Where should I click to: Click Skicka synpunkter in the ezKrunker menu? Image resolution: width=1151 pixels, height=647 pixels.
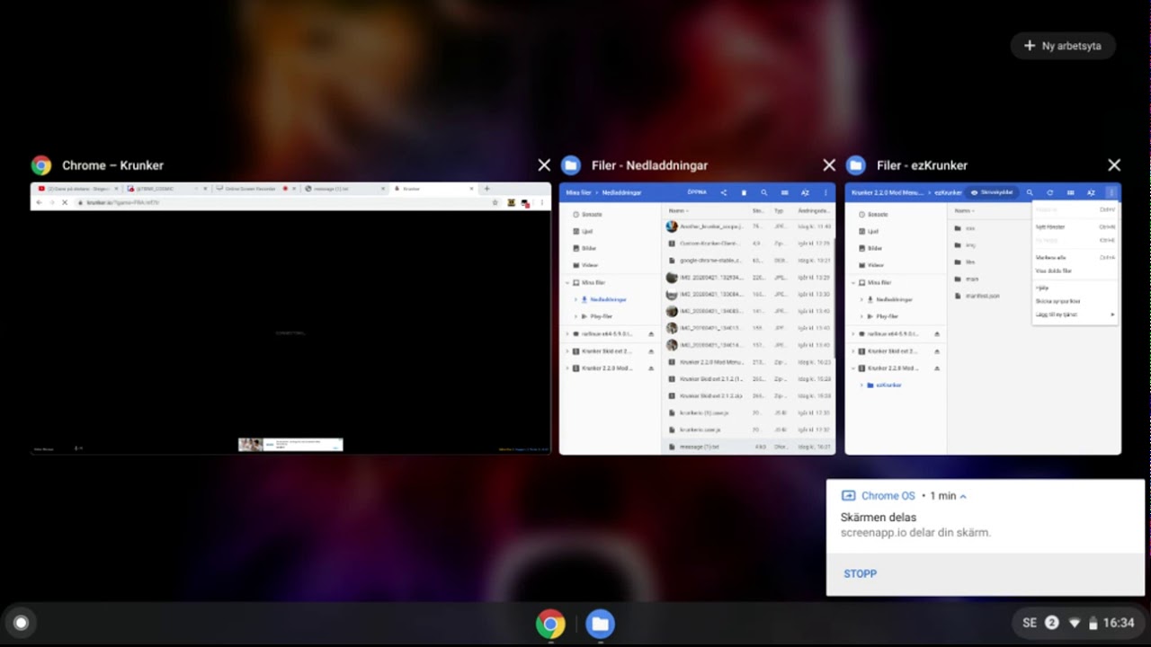(1075, 301)
